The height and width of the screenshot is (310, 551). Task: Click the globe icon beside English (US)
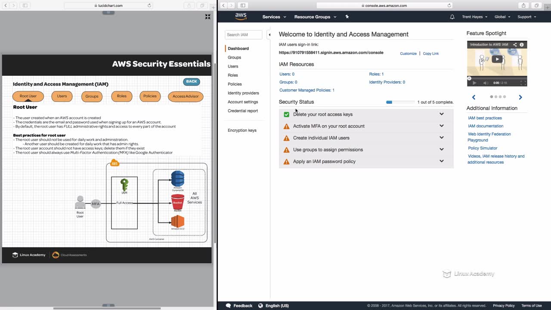[260, 306]
